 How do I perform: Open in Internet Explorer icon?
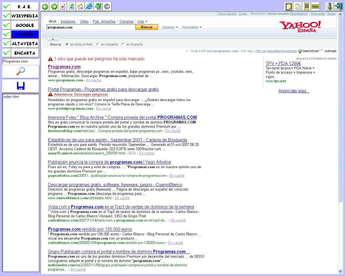pyautogui.click(x=89, y=6)
